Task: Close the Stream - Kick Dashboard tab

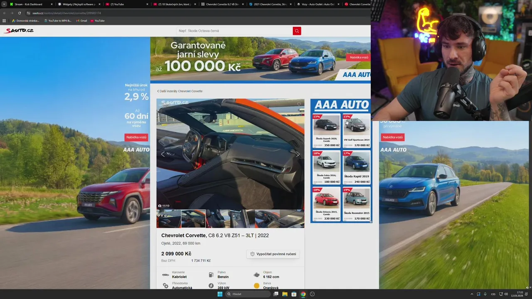Action: pos(52,4)
